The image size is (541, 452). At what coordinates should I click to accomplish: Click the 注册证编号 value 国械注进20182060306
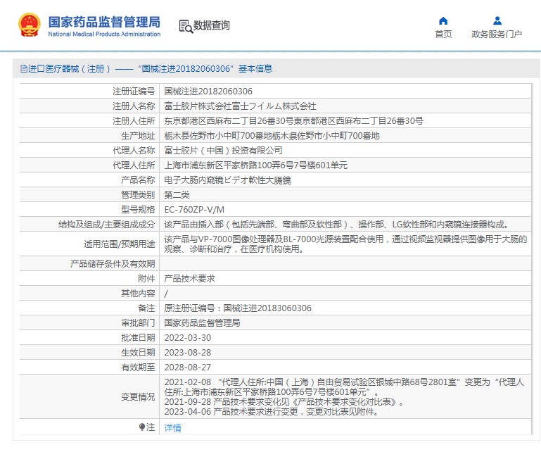coord(208,91)
